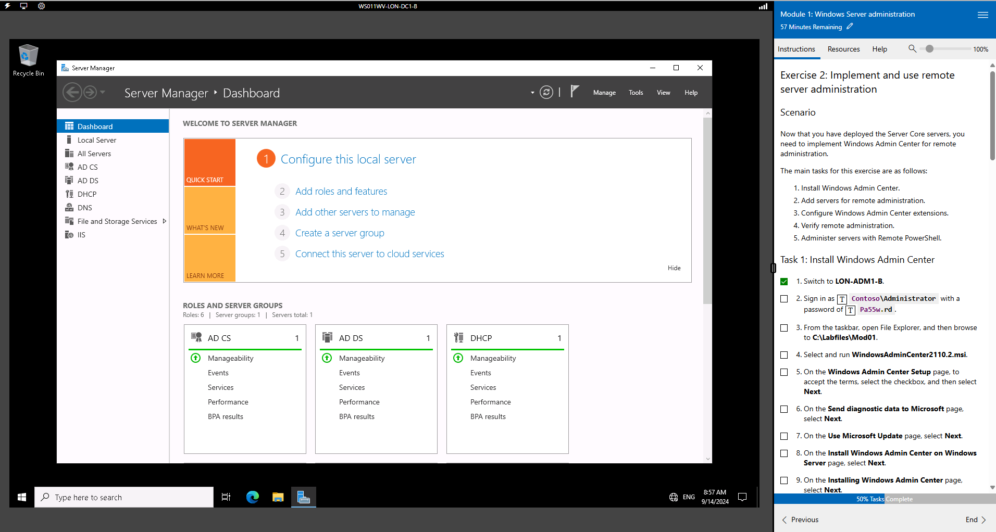Check step 4 run WindowsAdminCenter msi

click(x=784, y=355)
